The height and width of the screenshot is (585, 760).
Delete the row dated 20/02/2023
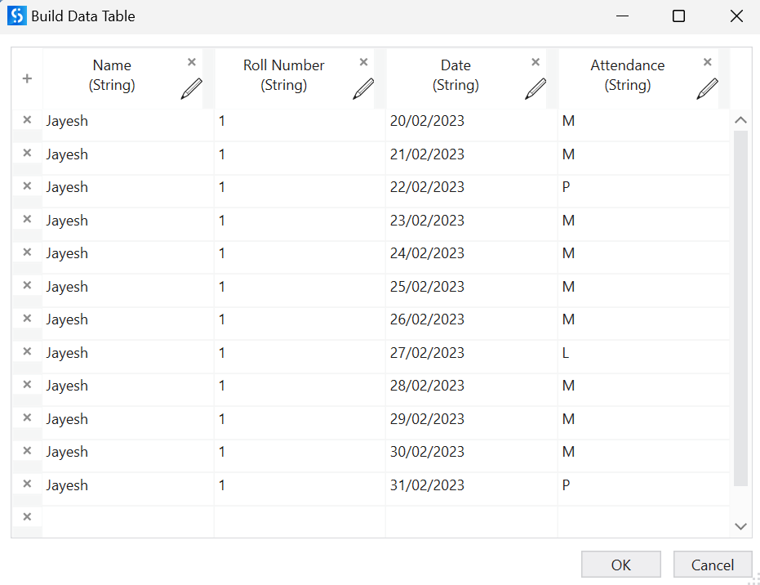pyautogui.click(x=27, y=120)
